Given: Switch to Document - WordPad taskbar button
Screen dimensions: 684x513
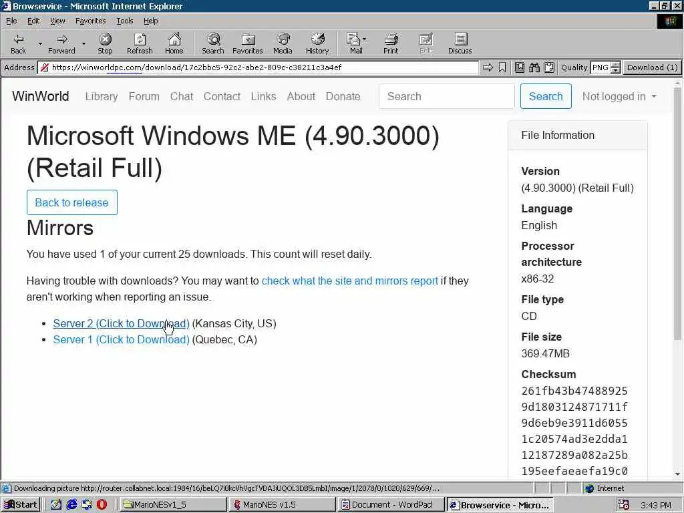Looking at the screenshot, I should tap(391, 505).
